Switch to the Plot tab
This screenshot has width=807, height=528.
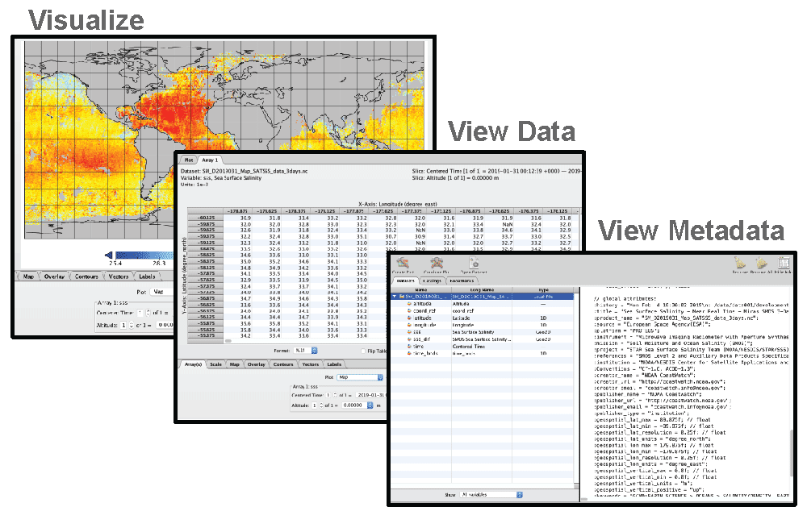tap(186, 160)
